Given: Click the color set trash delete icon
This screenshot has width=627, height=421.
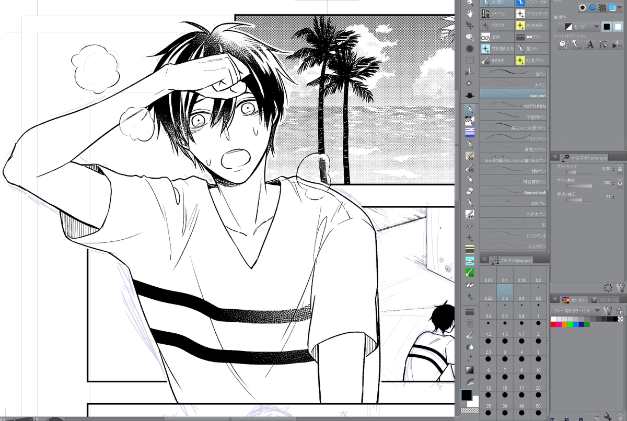Looking at the screenshot, I should [620, 416].
